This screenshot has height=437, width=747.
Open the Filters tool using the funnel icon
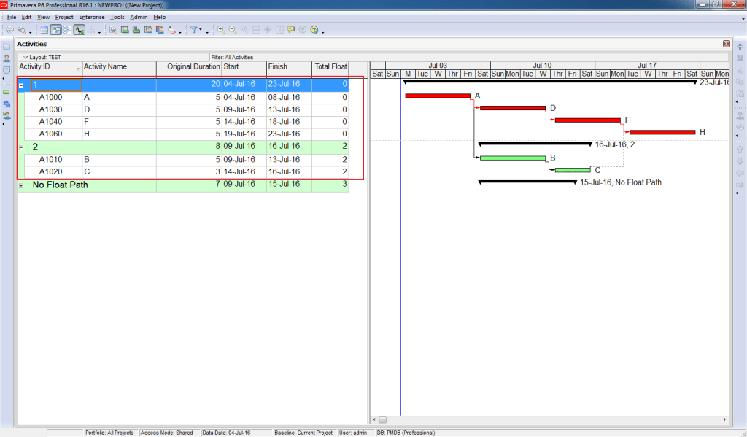coord(194,29)
